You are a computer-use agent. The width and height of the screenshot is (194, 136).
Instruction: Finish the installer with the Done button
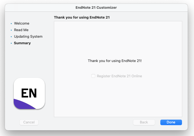coord(171,122)
